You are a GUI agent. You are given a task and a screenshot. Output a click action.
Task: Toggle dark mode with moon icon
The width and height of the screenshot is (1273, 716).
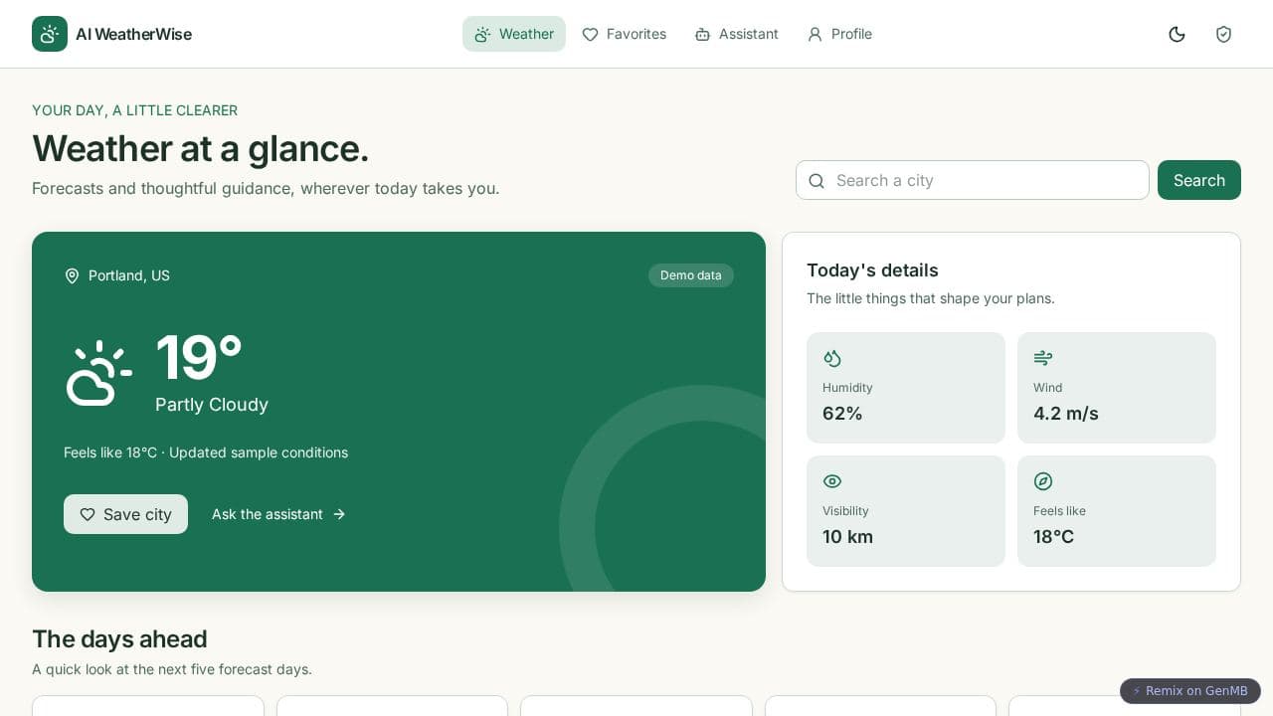(1177, 34)
